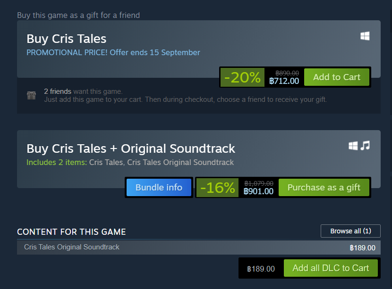This screenshot has height=289, width=392.
Task: Open Cris Tales Original Soundtrack DLC row
Action: tap(199, 248)
